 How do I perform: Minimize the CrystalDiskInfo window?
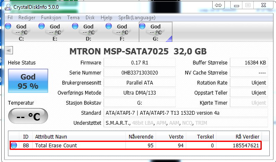(x=237, y=5)
